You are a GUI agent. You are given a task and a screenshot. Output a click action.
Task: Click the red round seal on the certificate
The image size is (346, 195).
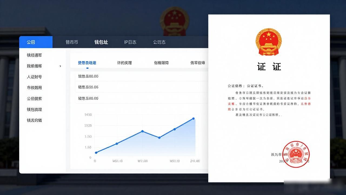tap(296, 154)
